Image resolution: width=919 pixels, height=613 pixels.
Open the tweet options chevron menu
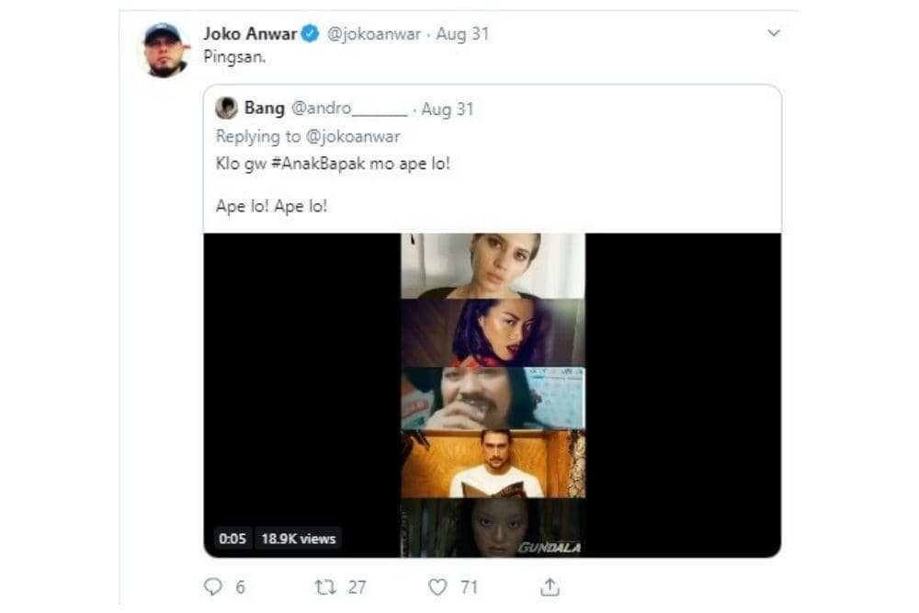click(774, 34)
